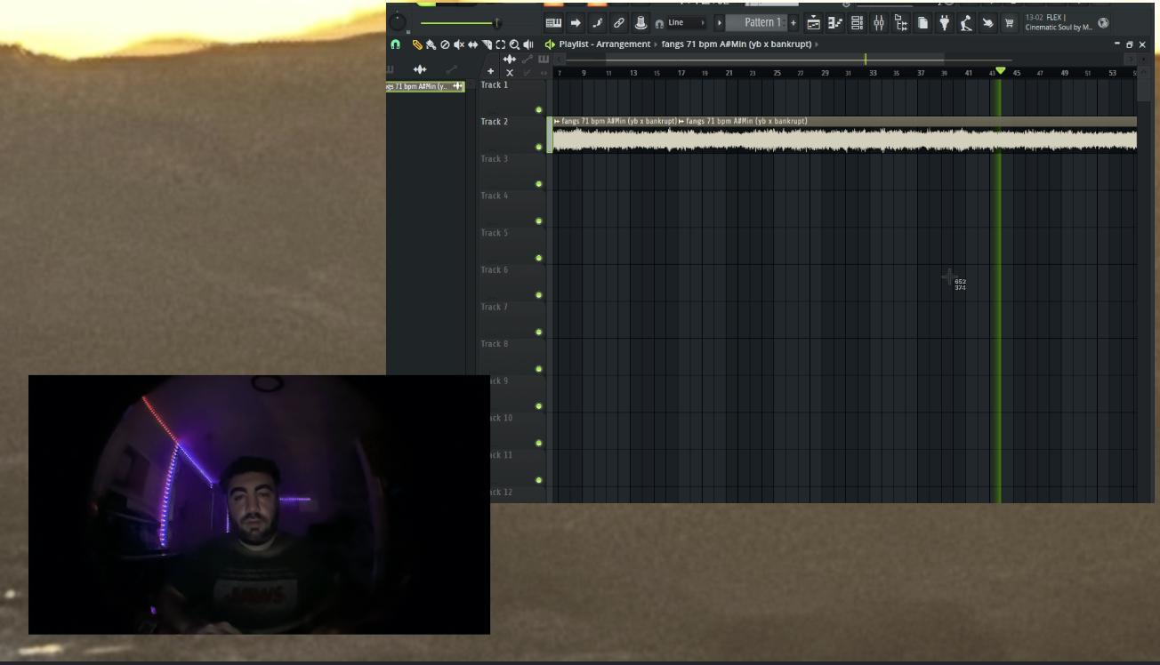Open first fangs clip menu arrow
Image resolution: width=1160 pixels, height=665 pixels.
557,121
